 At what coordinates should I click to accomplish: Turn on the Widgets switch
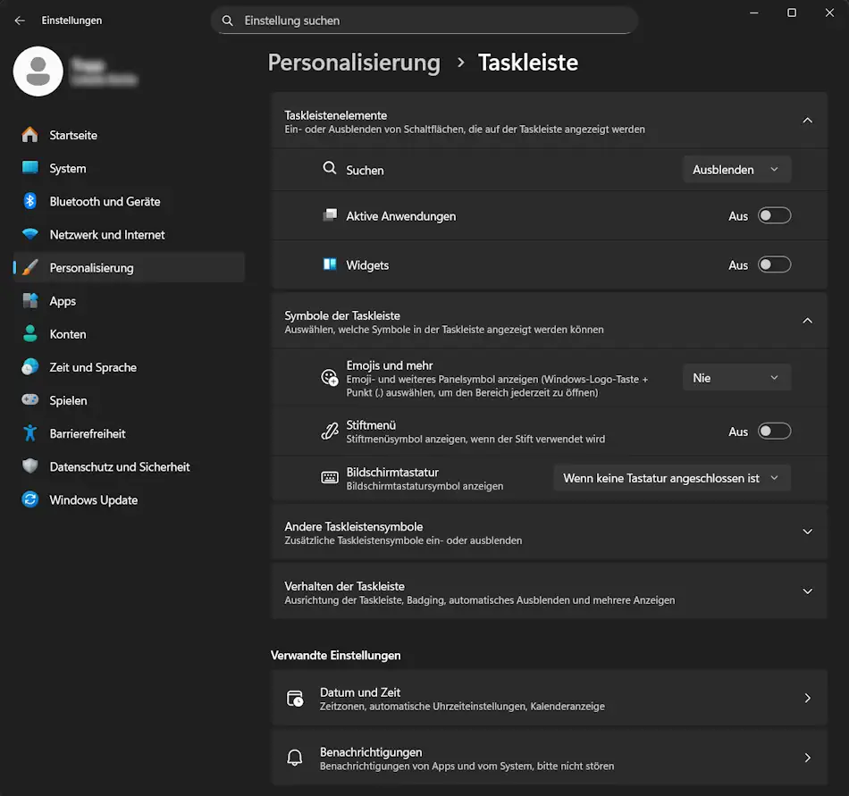coord(774,264)
